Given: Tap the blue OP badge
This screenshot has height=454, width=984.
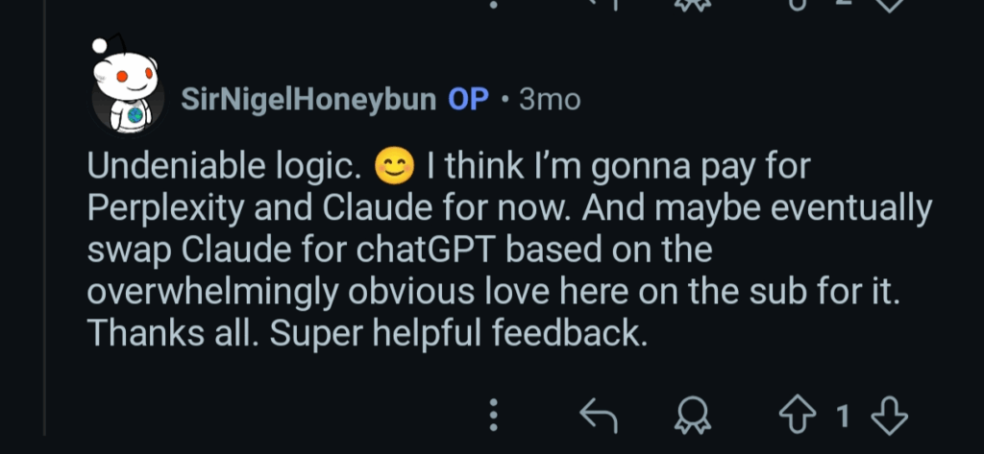Looking at the screenshot, I should click(x=469, y=99).
